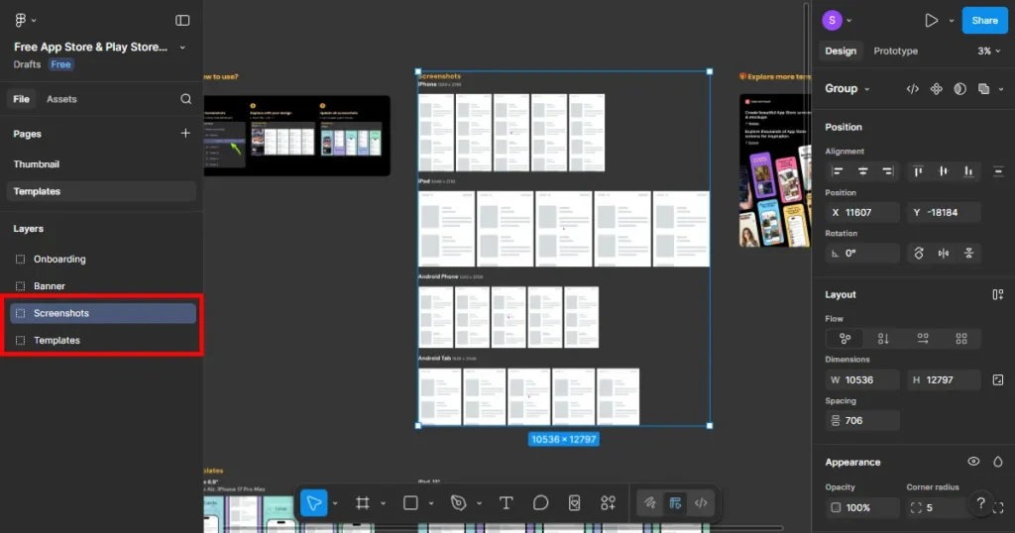The image size is (1015, 533).
Task: Click the mask icon in Group header
Action: pos(959,89)
